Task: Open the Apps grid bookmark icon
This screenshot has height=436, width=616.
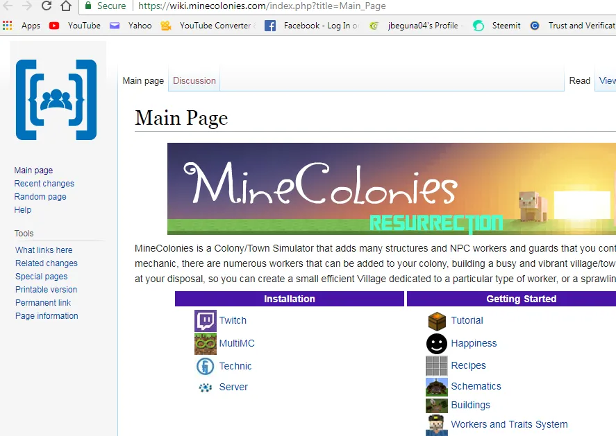Action: point(8,26)
